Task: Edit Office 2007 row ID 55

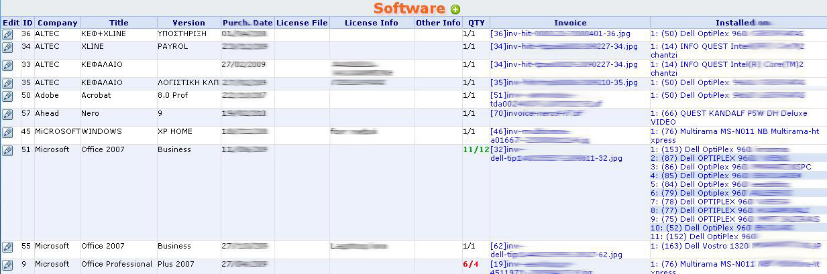Action: tap(7, 247)
